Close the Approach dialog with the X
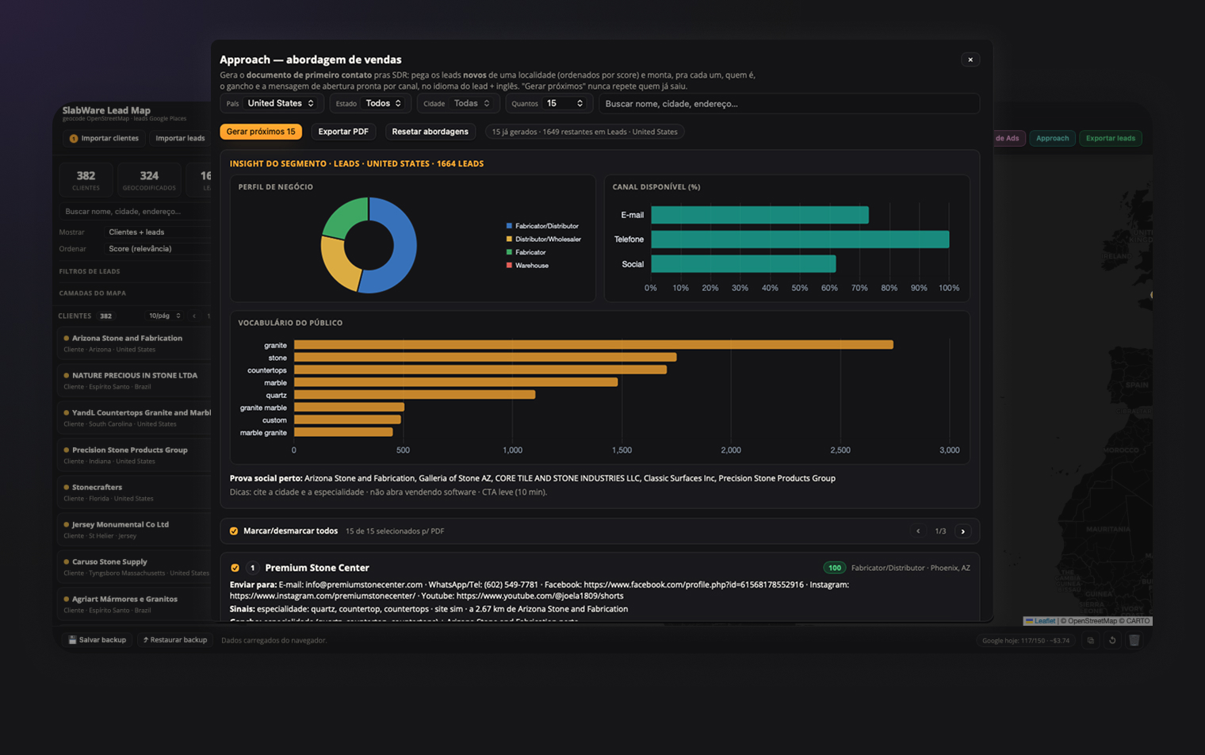 [970, 59]
